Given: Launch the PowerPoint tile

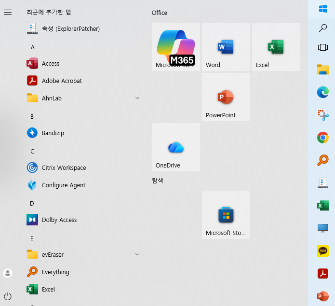Looking at the screenshot, I should click(x=226, y=97).
